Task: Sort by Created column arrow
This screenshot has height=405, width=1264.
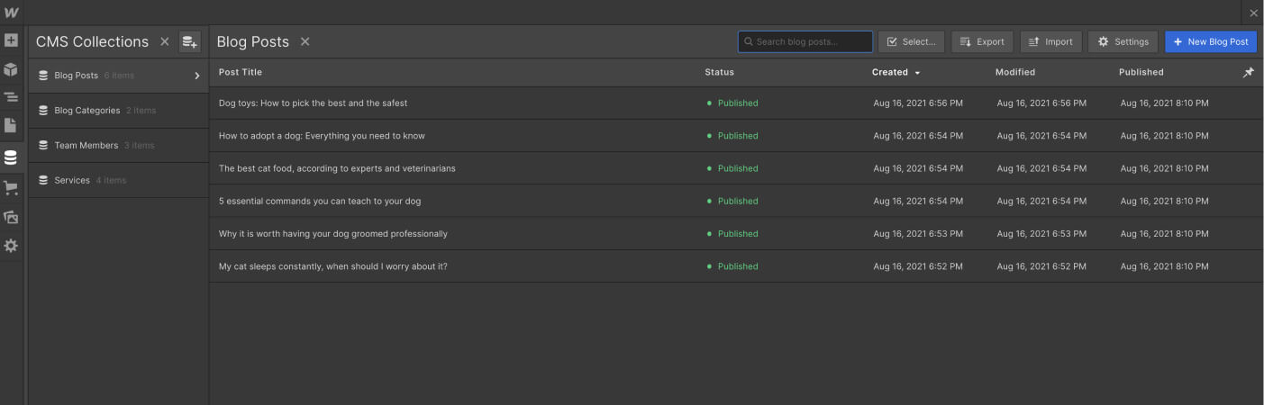Action: click(x=917, y=73)
